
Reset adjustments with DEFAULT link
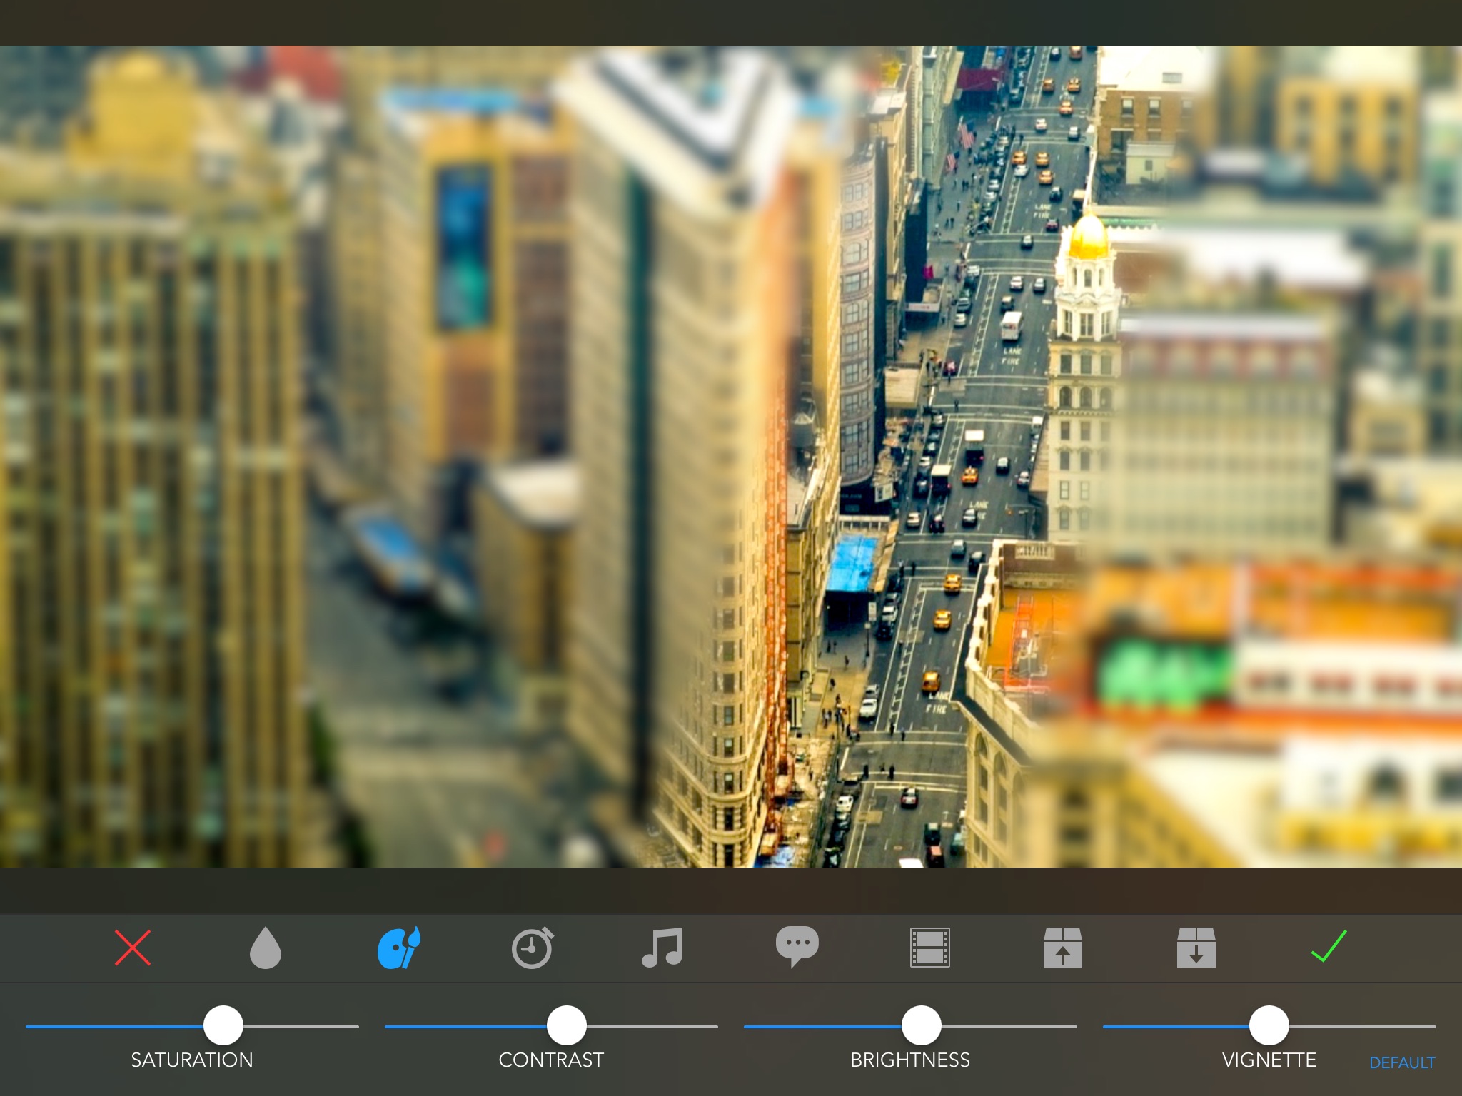[x=1401, y=1062]
